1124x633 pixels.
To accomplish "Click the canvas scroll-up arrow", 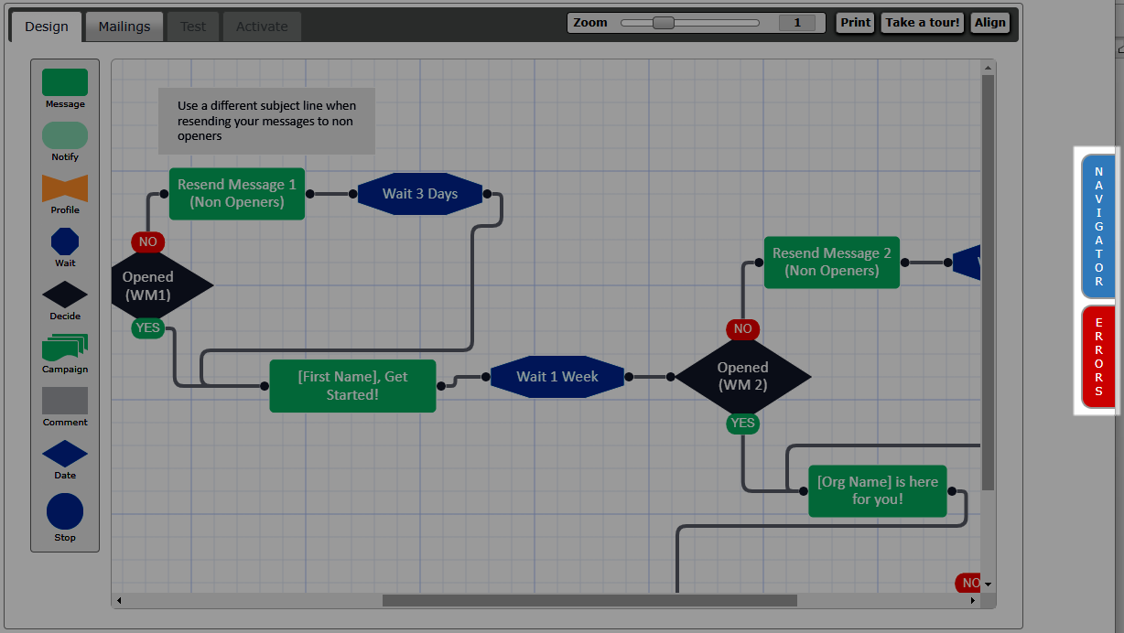I will click(x=988, y=68).
